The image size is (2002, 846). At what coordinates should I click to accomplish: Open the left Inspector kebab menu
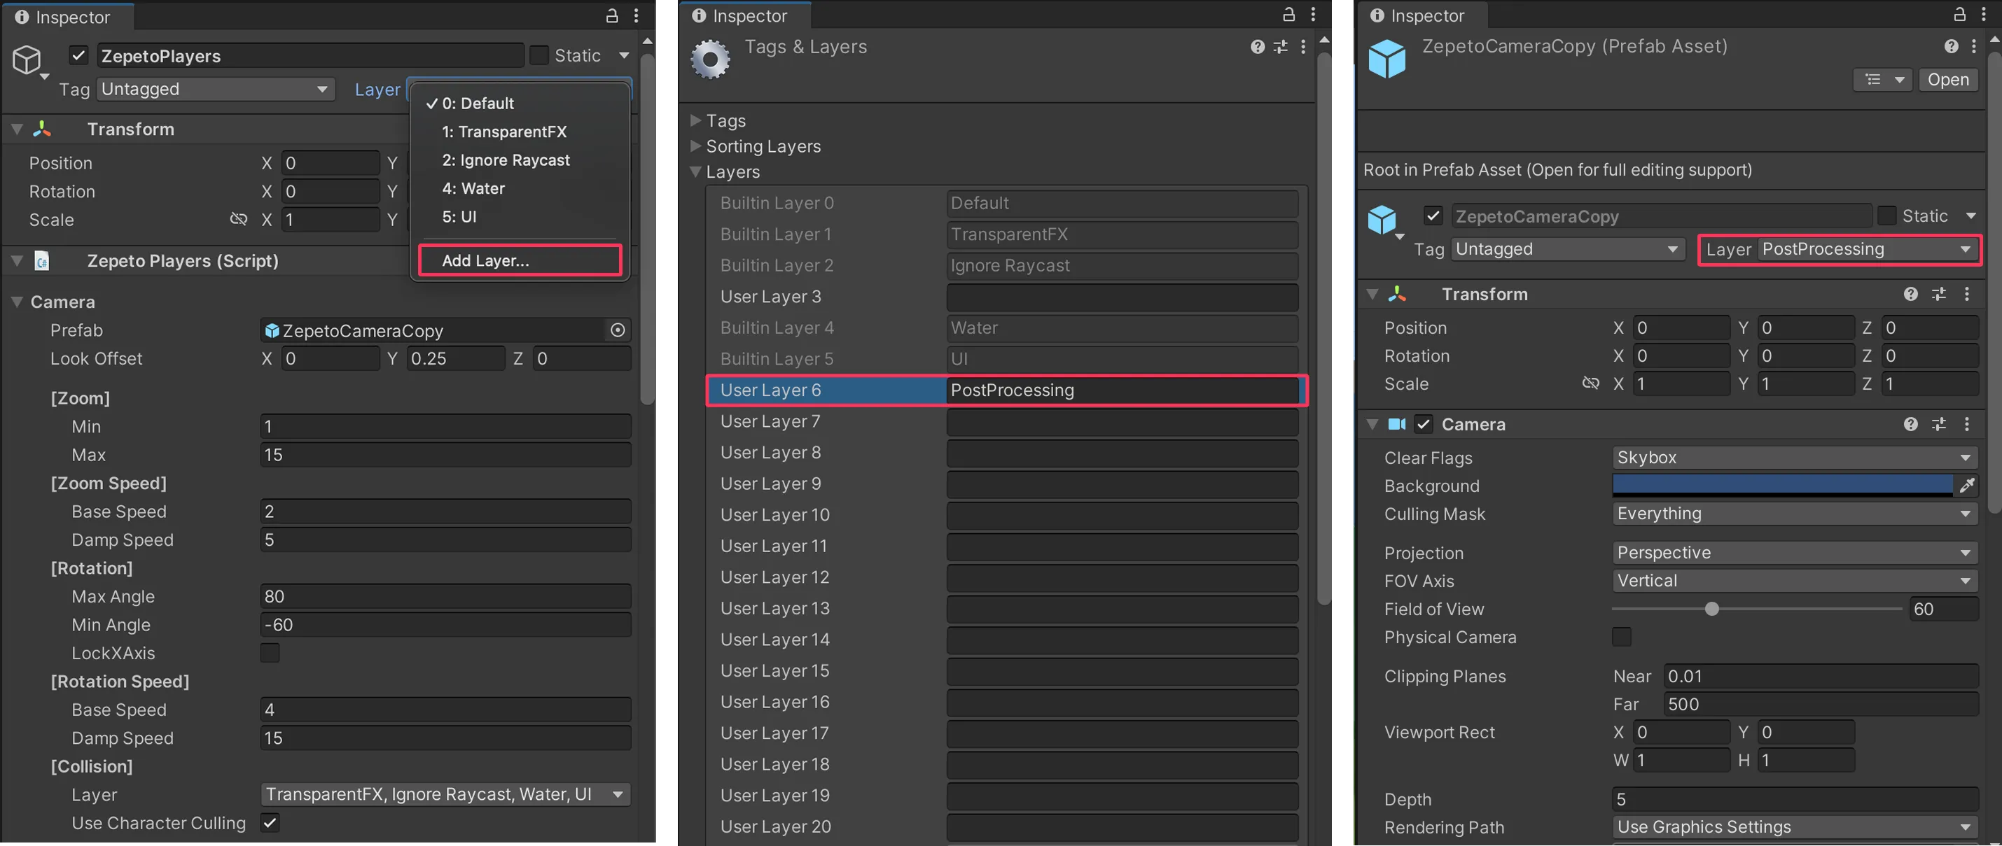[636, 15]
